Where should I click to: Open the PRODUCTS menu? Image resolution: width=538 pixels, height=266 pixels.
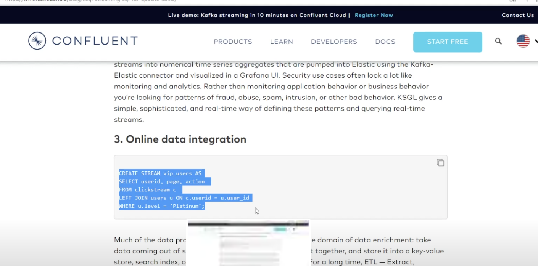[x=233, y=42]
